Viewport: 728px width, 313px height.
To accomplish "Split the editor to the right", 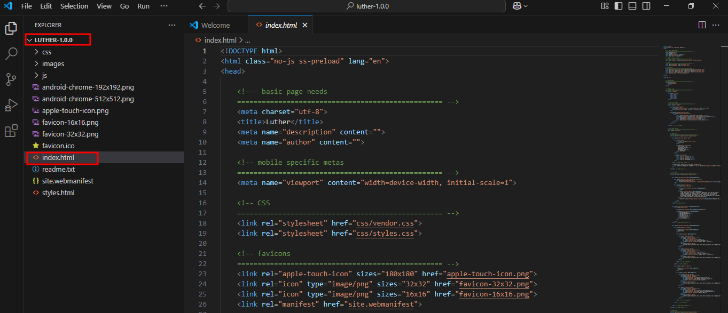I will coord(702,25).
